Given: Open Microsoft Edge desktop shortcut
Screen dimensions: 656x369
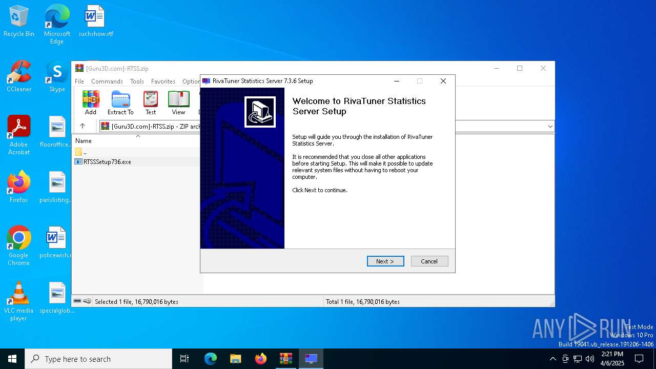Looking at the screenshot, I should [57, 24].
